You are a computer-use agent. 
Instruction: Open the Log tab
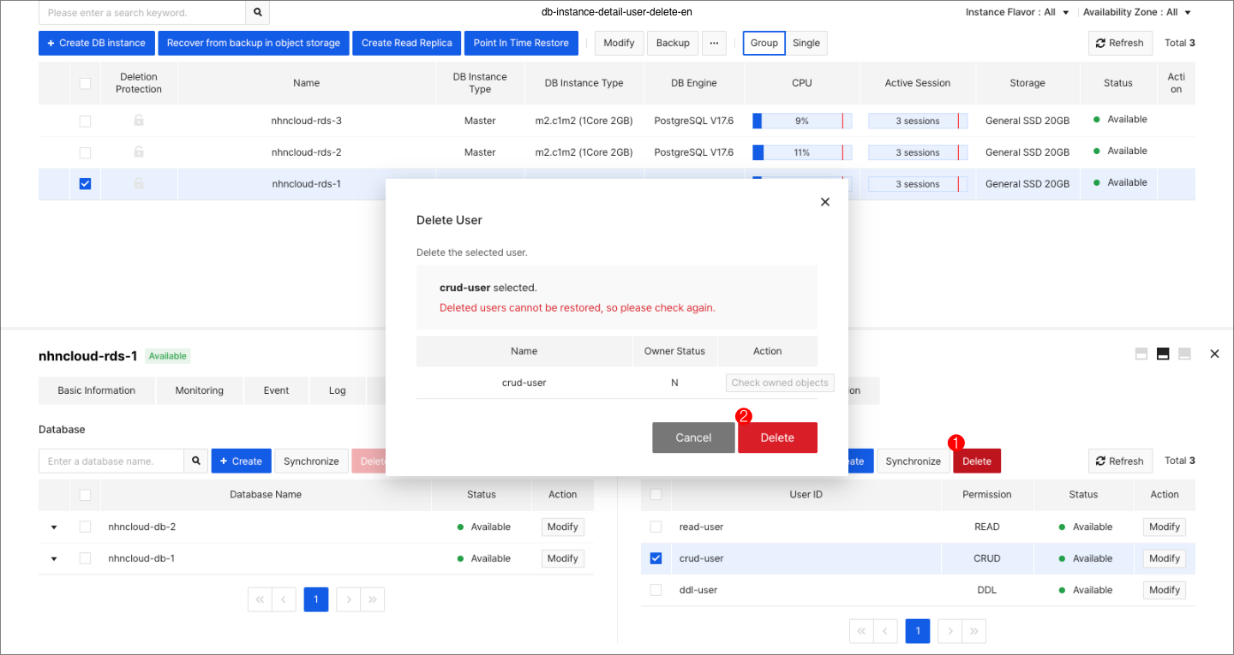337,390
